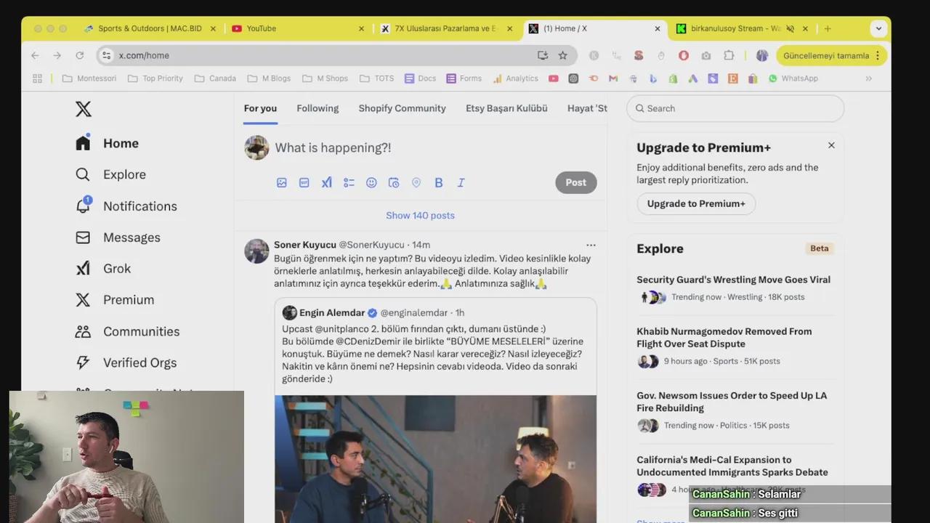Bookmark this page with star icon

coord(562,55)
